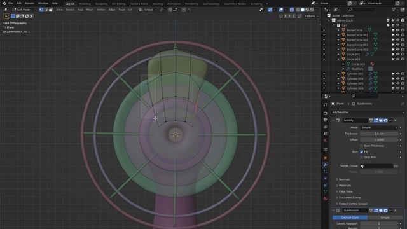The image size is (407, 229).
Task: Open the Edit Mode dropdown
Action: (24, 10)
